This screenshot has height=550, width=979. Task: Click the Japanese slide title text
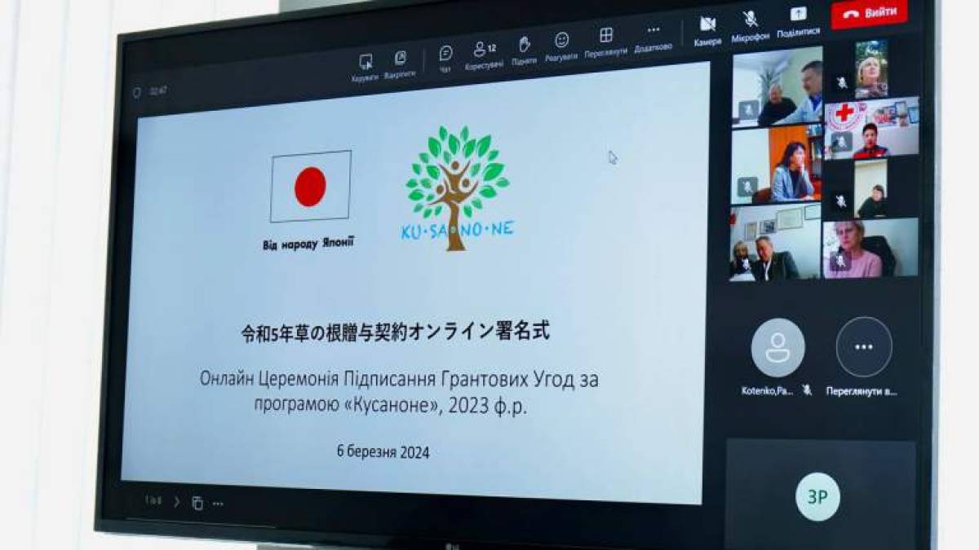(397, 331)
